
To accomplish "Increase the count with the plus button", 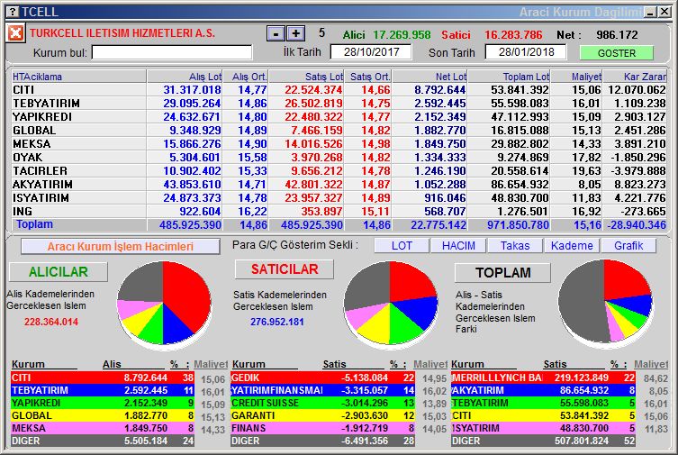I will coord(295,33).
